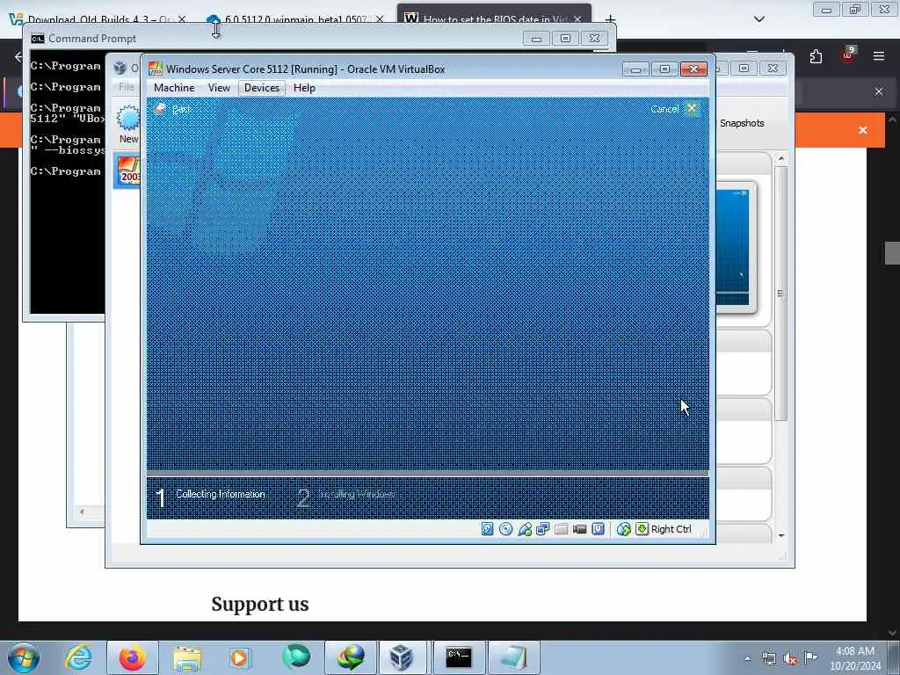
Task: Open the Devices menu in the VM window
Action: click(262, 88)
